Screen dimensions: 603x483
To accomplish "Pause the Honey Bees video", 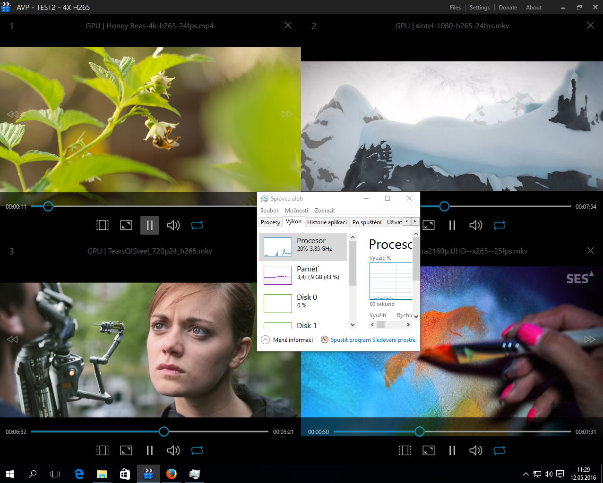I will [x=150, y=225].
